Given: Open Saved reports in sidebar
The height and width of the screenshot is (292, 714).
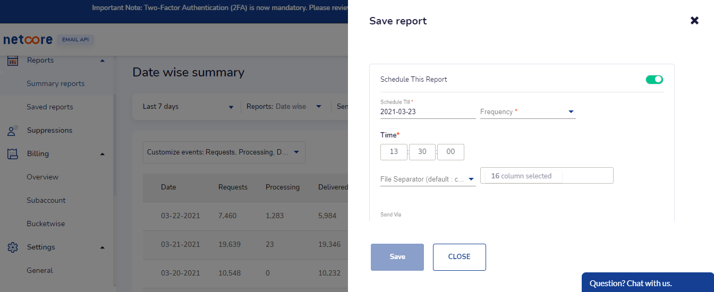Looking at the screenshot, I should coord(50,107).
